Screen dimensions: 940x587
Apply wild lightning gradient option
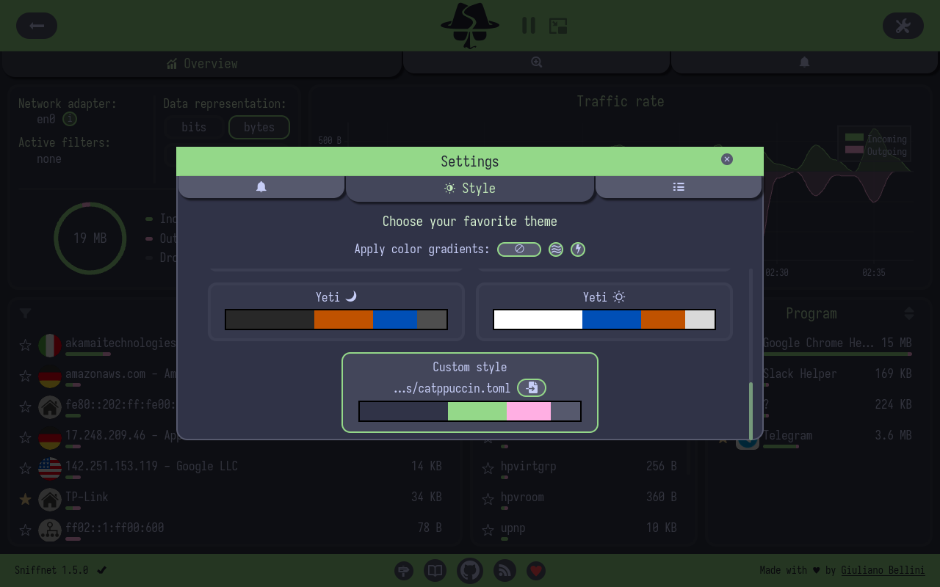(x=578, y=249)
